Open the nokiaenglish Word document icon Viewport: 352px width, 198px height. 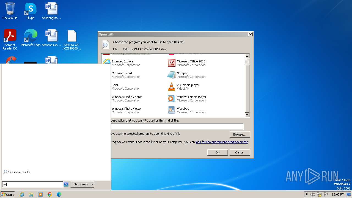51,11
